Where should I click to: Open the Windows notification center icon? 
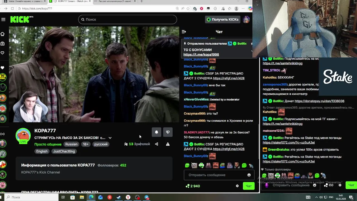coord(351,197)
